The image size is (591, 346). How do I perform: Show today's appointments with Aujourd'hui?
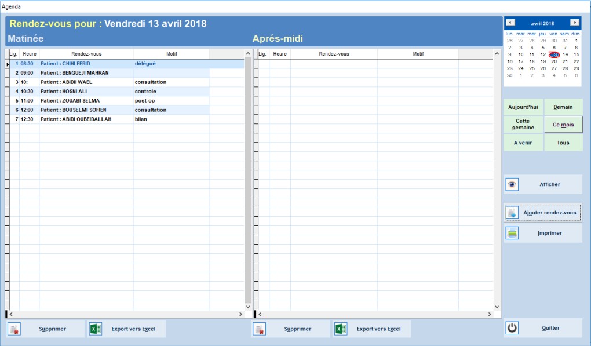pos(523,107)
